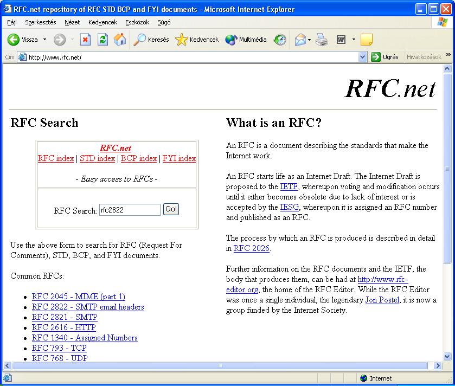Click the Forward navigation arrow

pyautogui.click(x=60, y=40)
